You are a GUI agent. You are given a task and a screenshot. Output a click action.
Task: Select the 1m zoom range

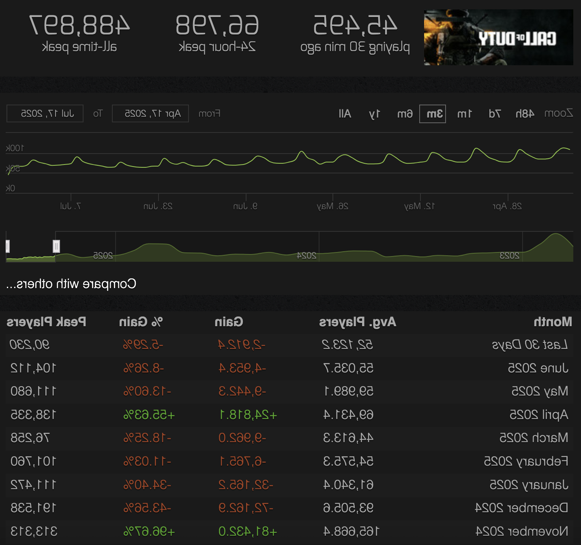tap(465, 114)
